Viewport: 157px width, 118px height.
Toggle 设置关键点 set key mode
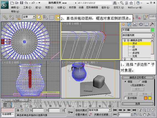click(81, 114)
